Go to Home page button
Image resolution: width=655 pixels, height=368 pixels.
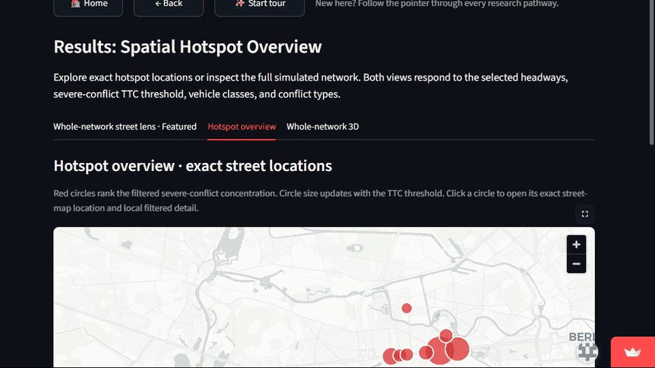coord(88,5)
